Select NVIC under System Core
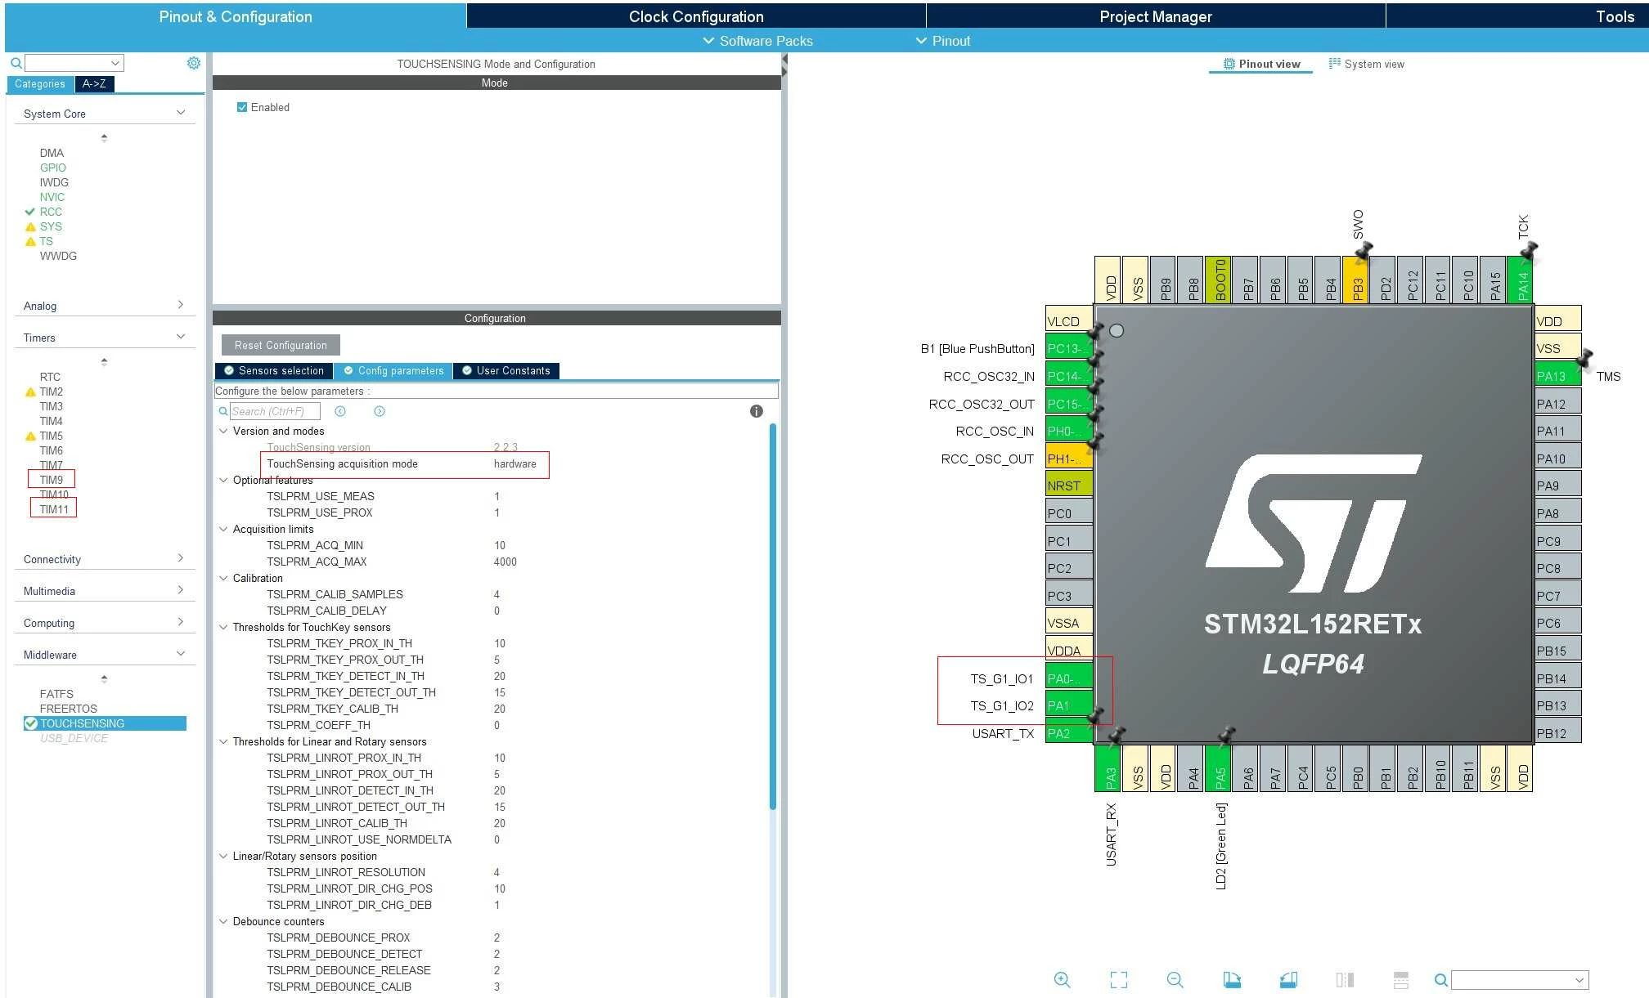1649x998 pixels. (x=52, y=197)
